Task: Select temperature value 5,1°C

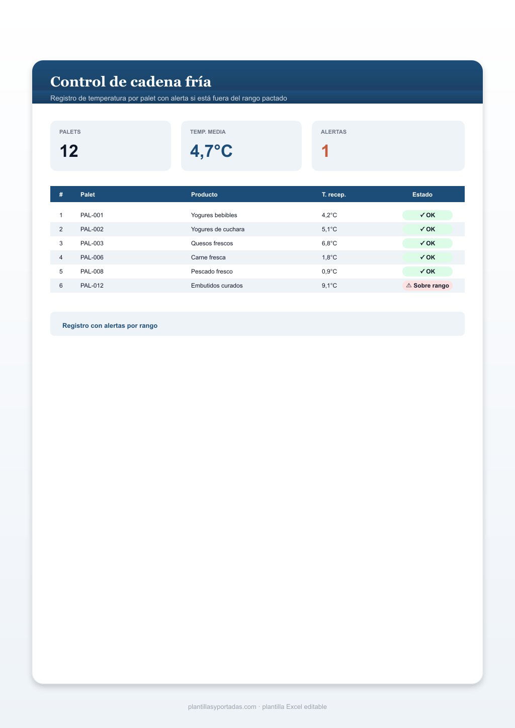Action: 329,229
